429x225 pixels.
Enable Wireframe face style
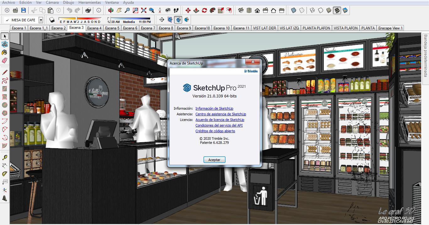[x=312, y=10]
